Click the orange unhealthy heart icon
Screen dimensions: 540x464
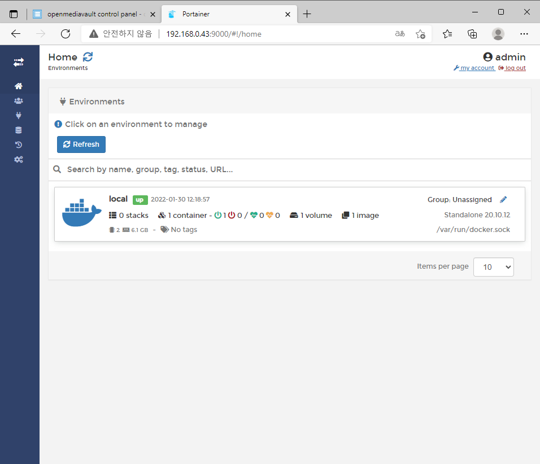(269, 215)
